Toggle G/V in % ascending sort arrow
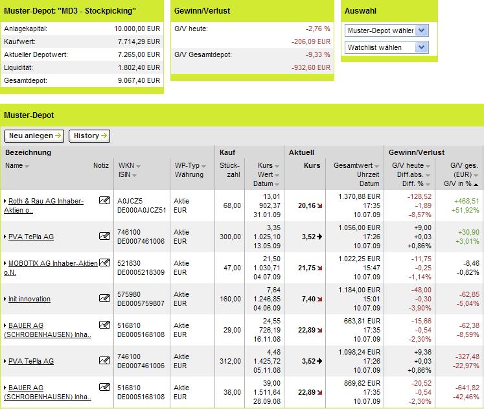 [476, 185]
